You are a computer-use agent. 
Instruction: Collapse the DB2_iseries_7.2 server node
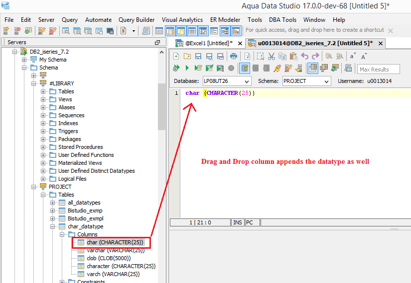tap(14, 52)
